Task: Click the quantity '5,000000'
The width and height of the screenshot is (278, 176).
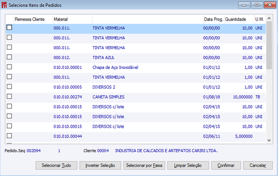Action: [244, 136]
